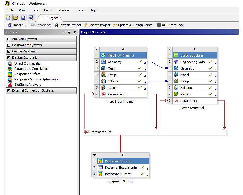Click Refresh Project
Screen dimensions: 243x195
click(x=68, y=25)
